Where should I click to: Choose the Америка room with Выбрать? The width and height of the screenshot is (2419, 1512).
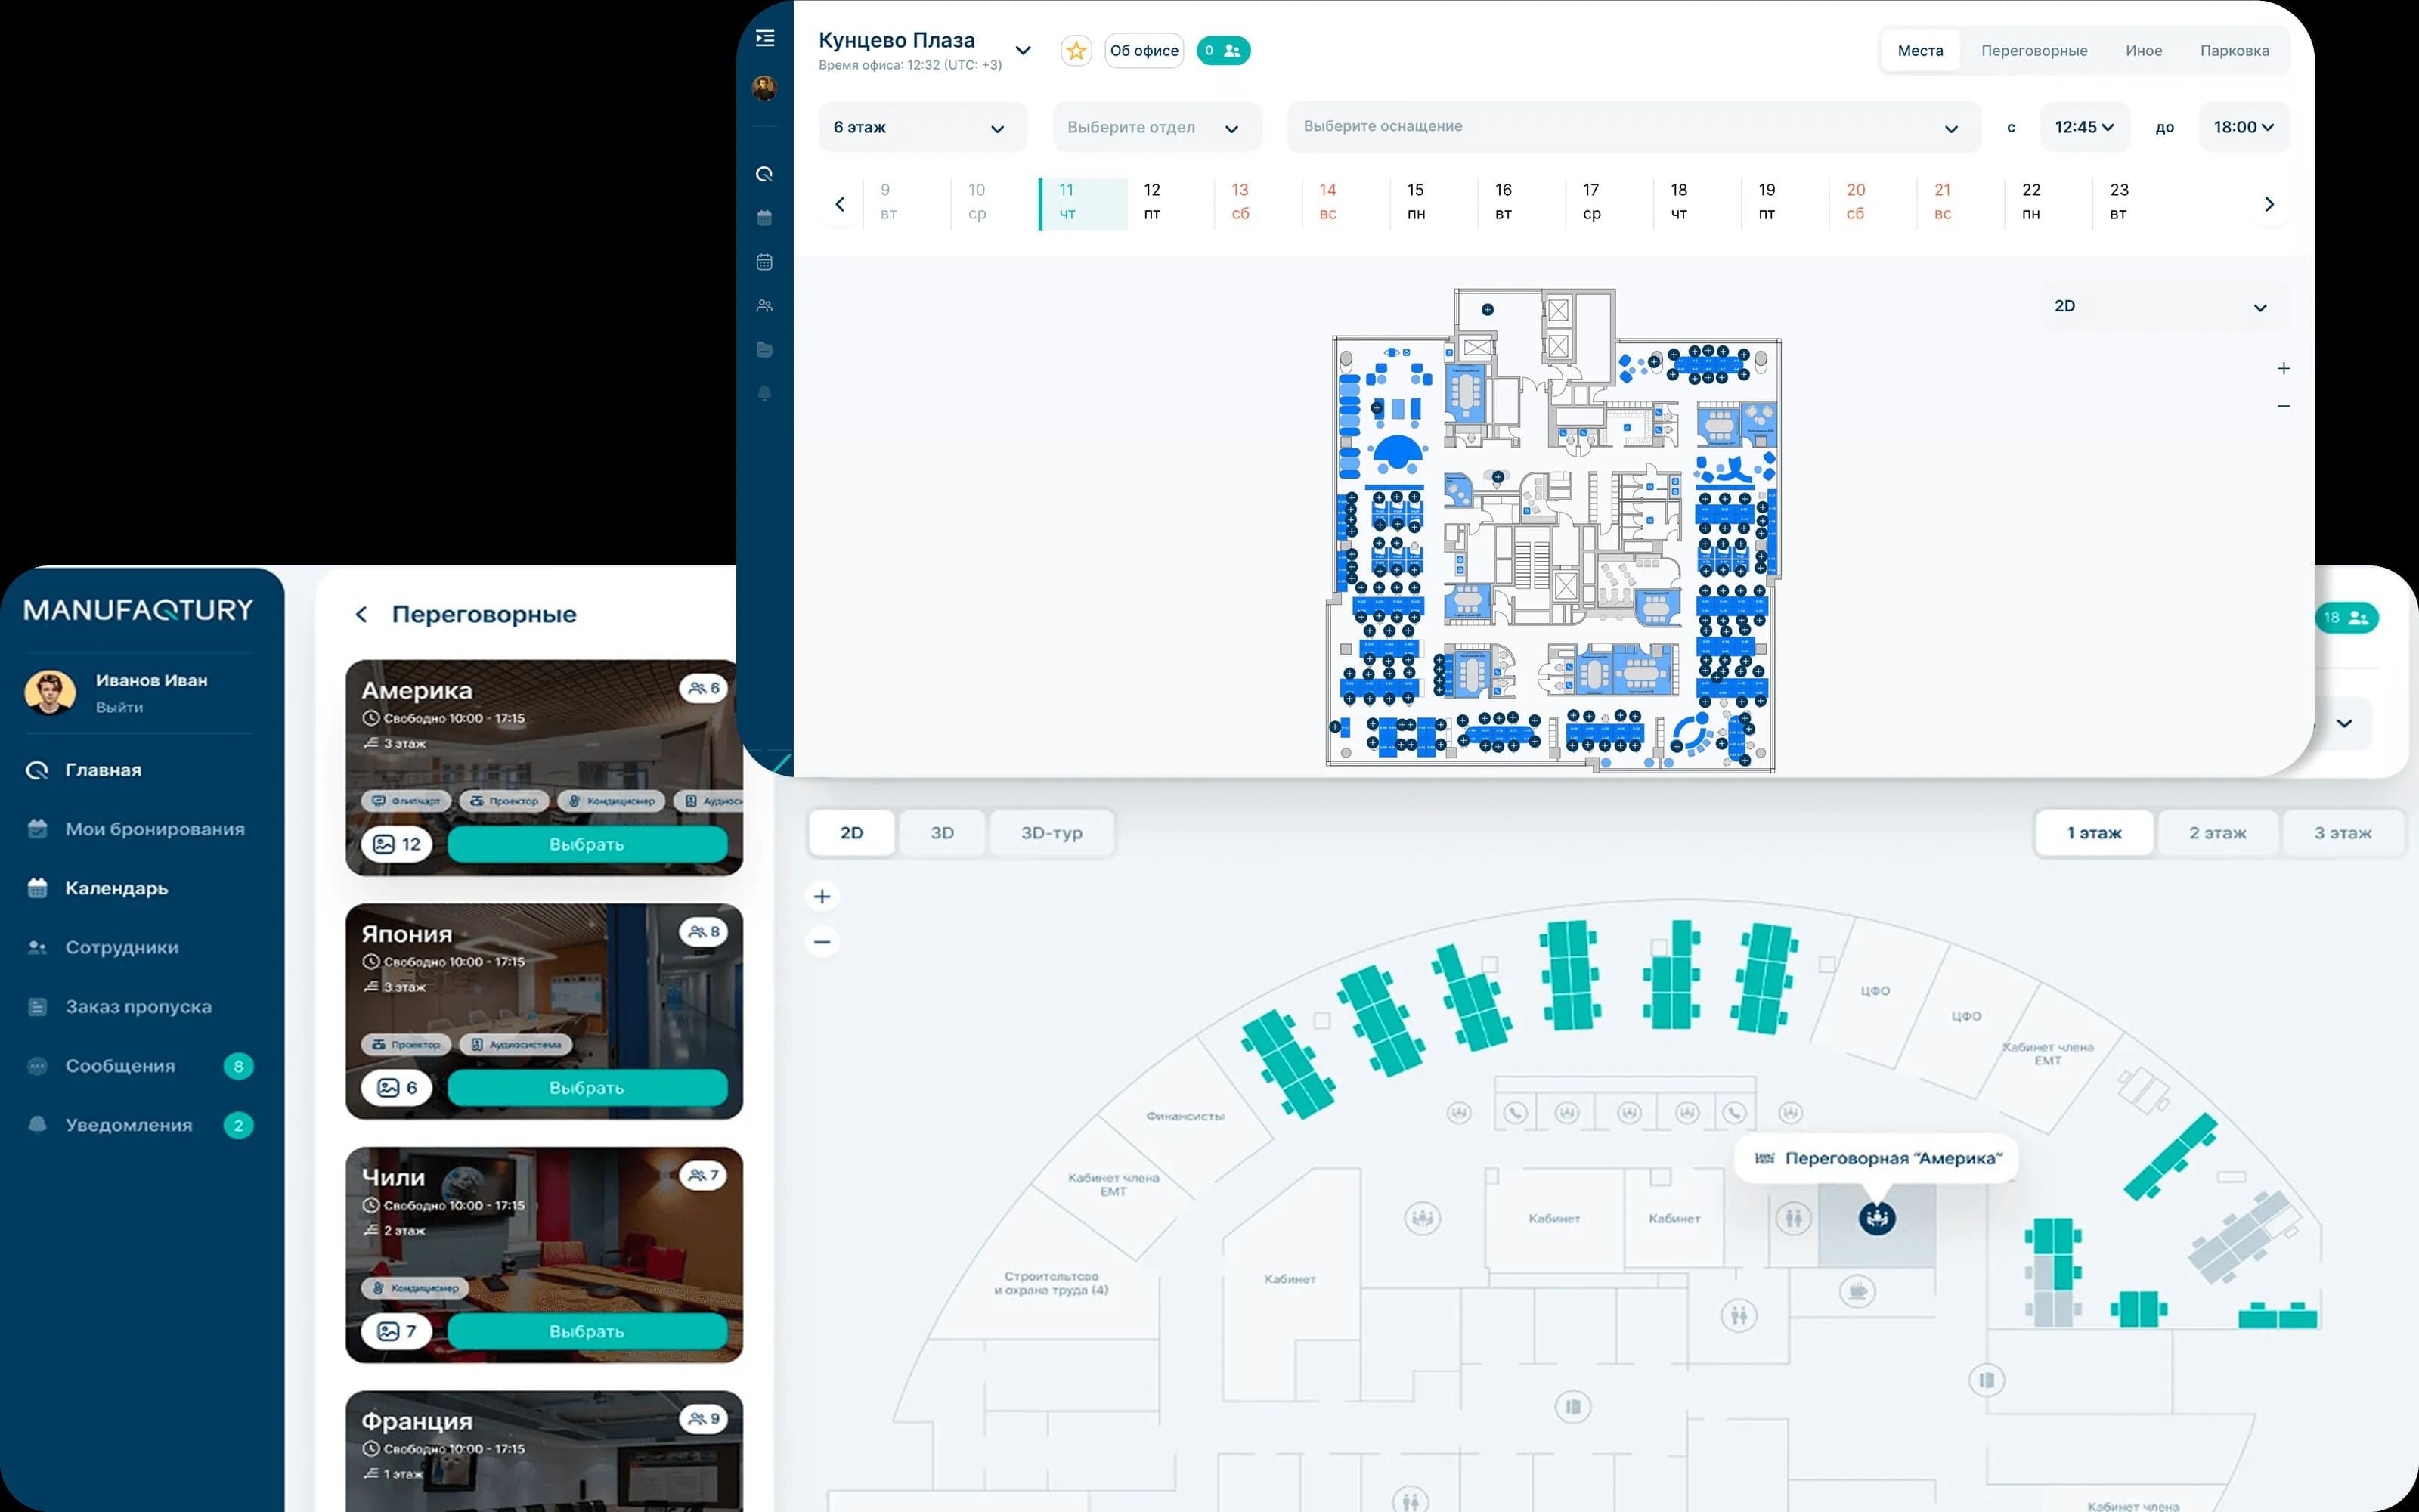tap(587, 845)
